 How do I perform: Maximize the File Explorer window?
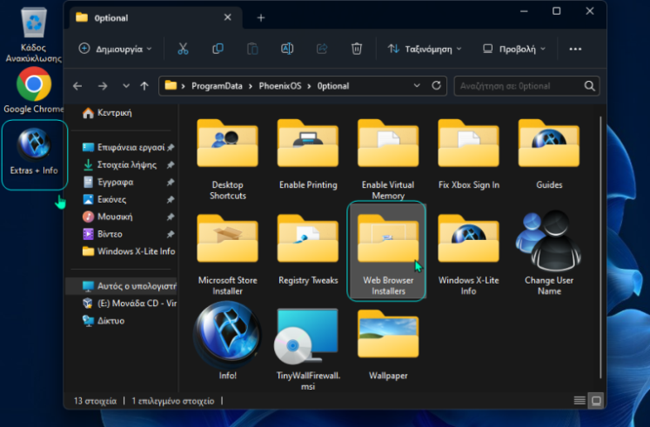557,11
